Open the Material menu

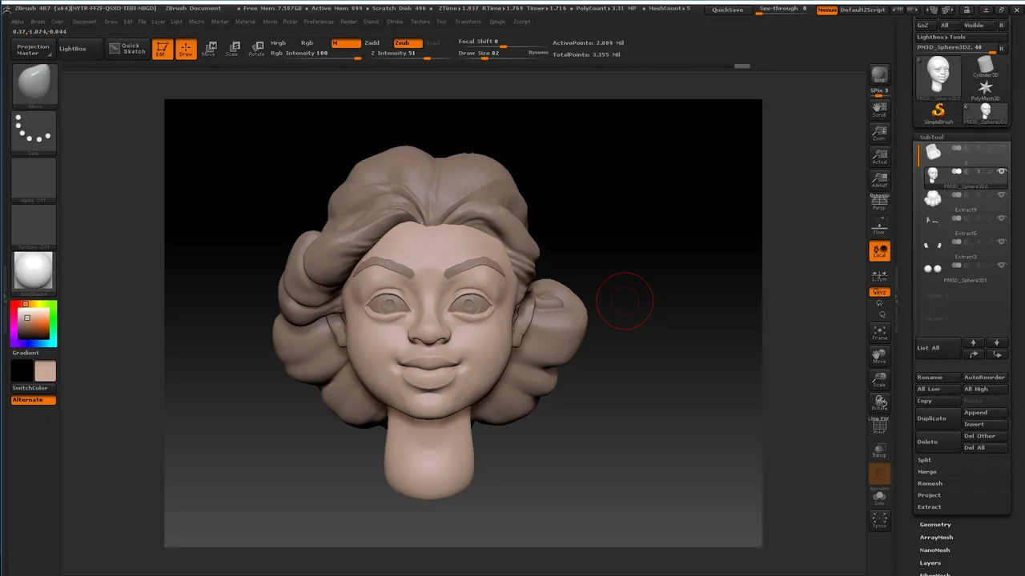tap(245, 22)
